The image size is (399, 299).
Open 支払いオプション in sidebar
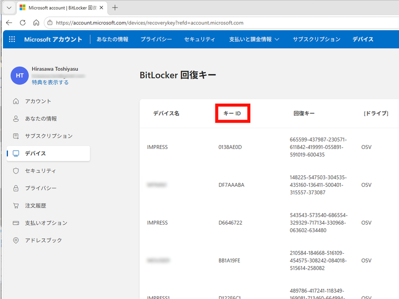(x=46, y=223)
